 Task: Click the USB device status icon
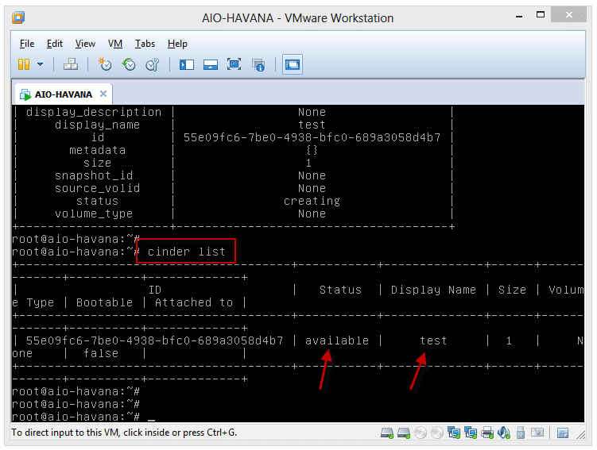[x=521, y=433]
